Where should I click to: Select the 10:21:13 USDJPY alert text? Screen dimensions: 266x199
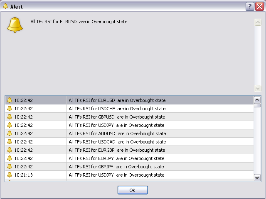coord(116,175)
